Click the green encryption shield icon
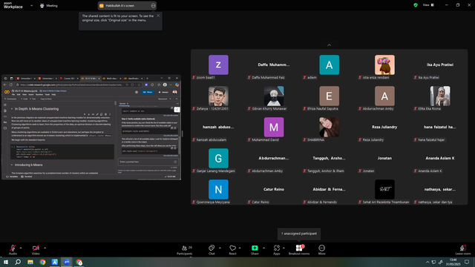Viewport: 475px width, 267px height. tap(416, 5)
